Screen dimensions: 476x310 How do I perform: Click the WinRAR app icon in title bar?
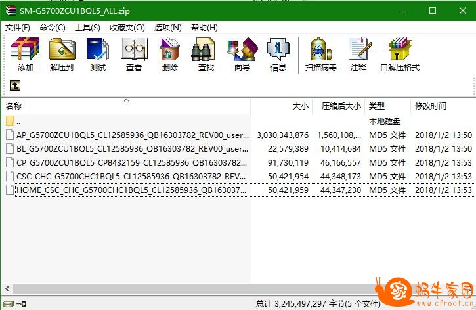[x=11, y=11]
